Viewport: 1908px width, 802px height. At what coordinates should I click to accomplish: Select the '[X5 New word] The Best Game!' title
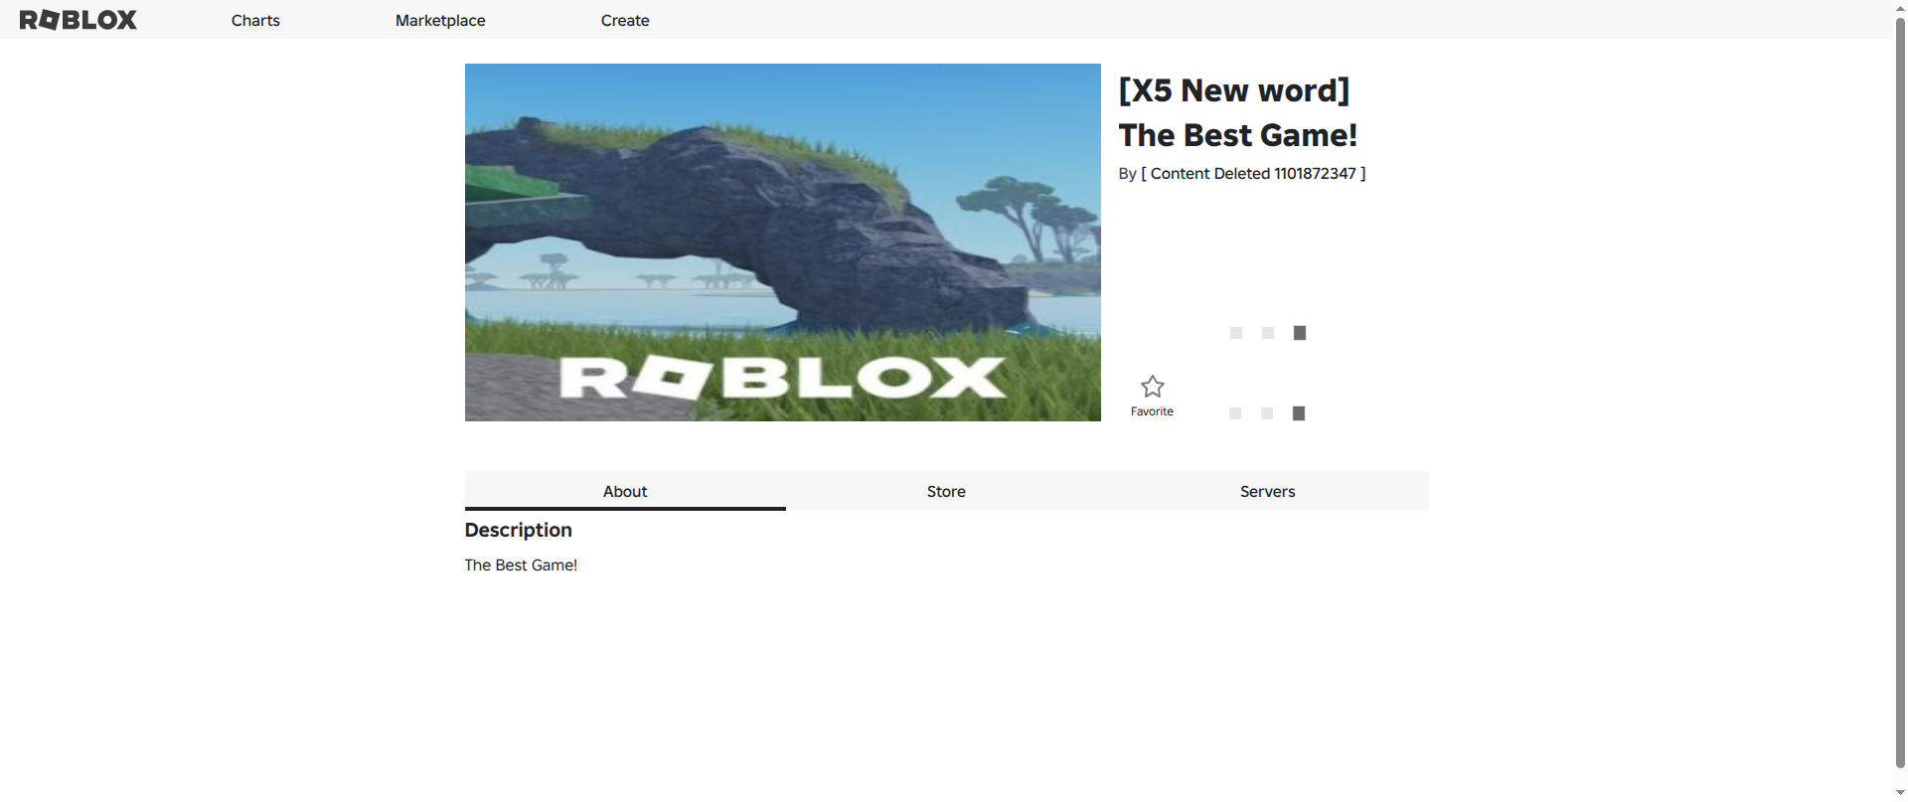[x=1238, y=112]
